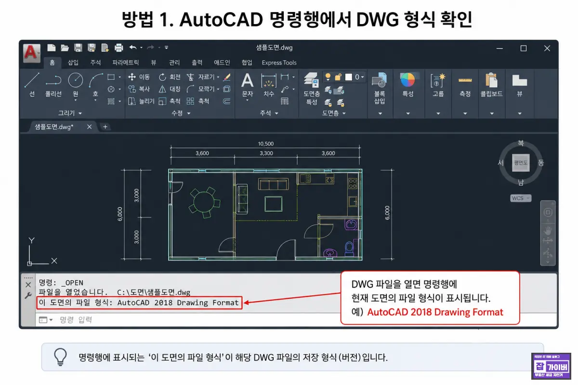Open the dropdown arrow under 특성

[x=408, y=114]
